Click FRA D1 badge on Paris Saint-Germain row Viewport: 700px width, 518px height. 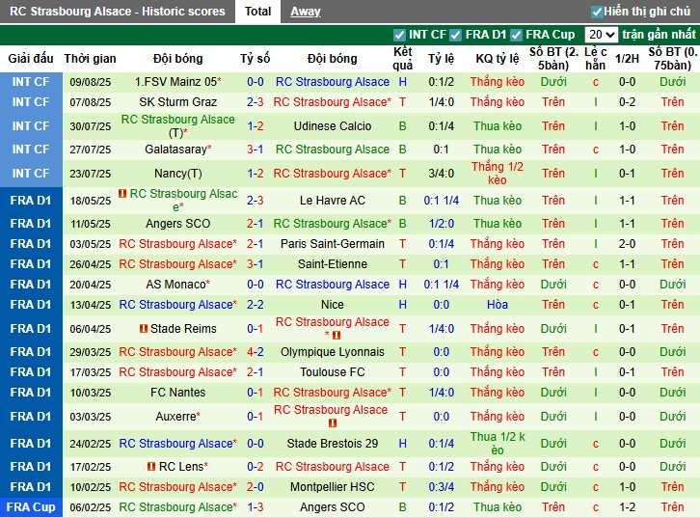coord(31,244)
